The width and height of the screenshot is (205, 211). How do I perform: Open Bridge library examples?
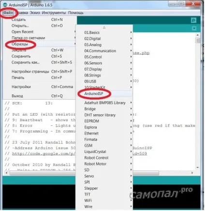tap(104, 109)
